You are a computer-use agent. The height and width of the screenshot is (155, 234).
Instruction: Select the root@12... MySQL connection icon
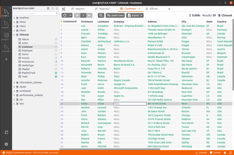[6, 12]
